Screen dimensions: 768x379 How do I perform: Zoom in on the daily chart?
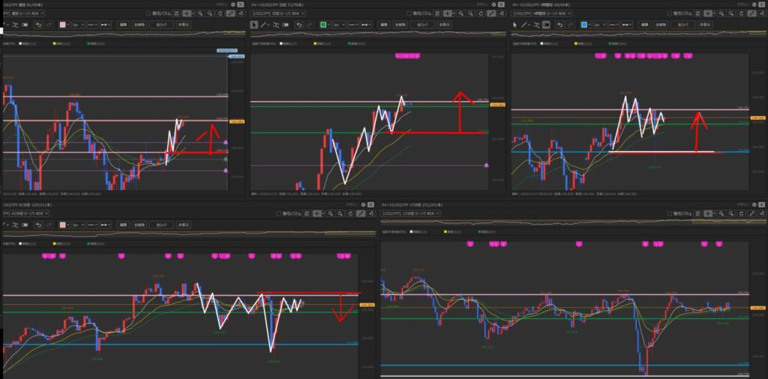coord(462,13)
